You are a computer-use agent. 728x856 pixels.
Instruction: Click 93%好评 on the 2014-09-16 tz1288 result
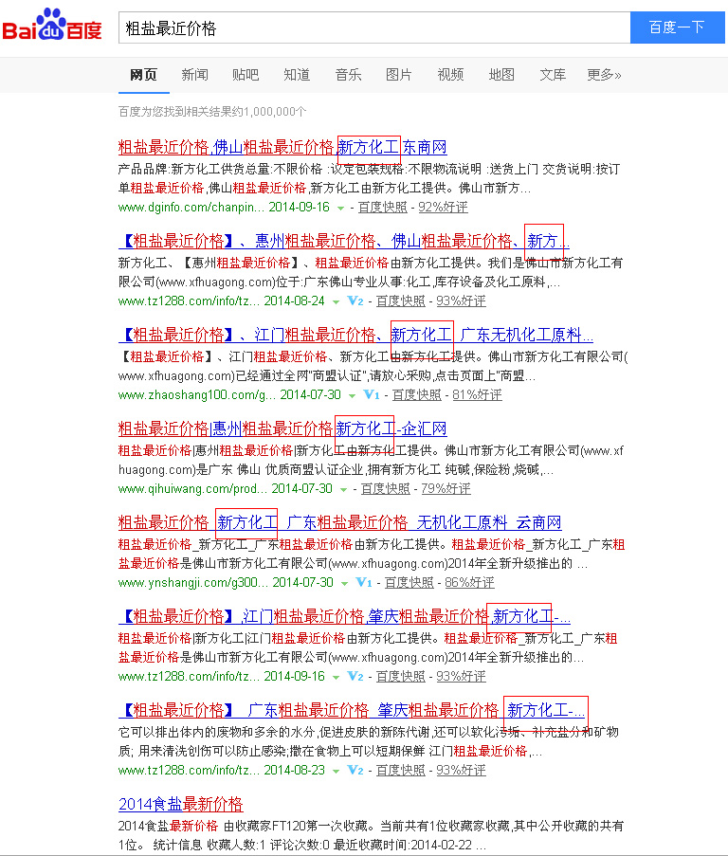pyautogui.click(x=461, y=677)
